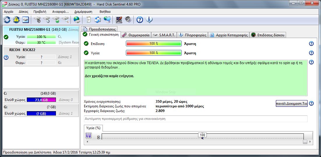Click the graph scrollbar left arrow
Screen dimensions: 321x157
coord(87,142)
